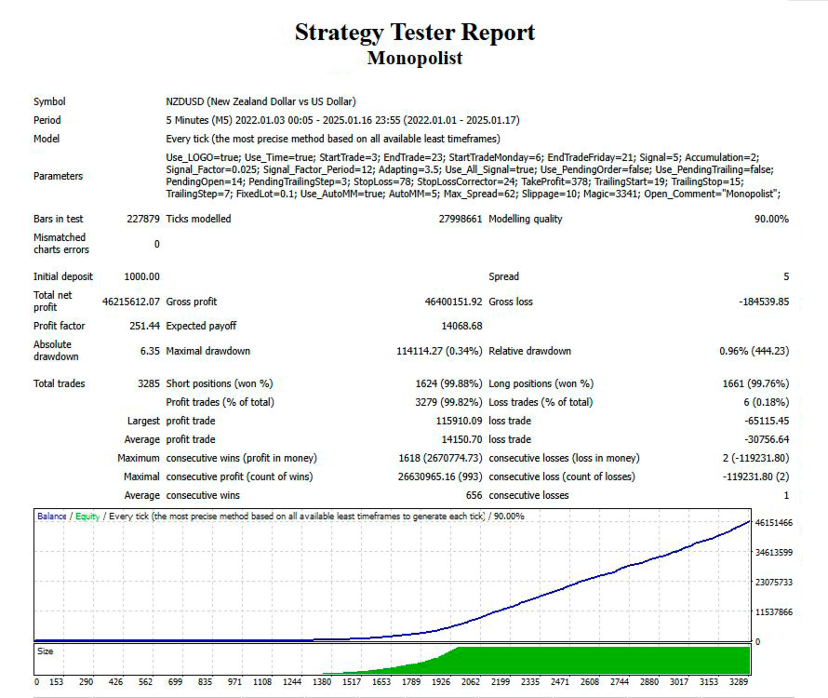This screenshot has width=828, height=698.
Task: Click the Size label in lower chart
Action: [x=46, y=651]
